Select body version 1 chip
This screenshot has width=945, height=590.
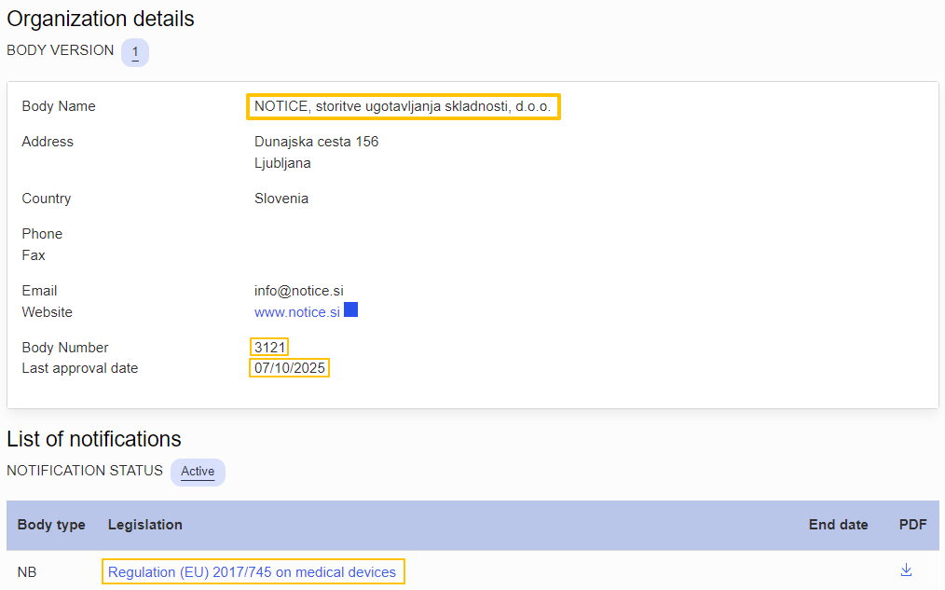pos(135,52)
